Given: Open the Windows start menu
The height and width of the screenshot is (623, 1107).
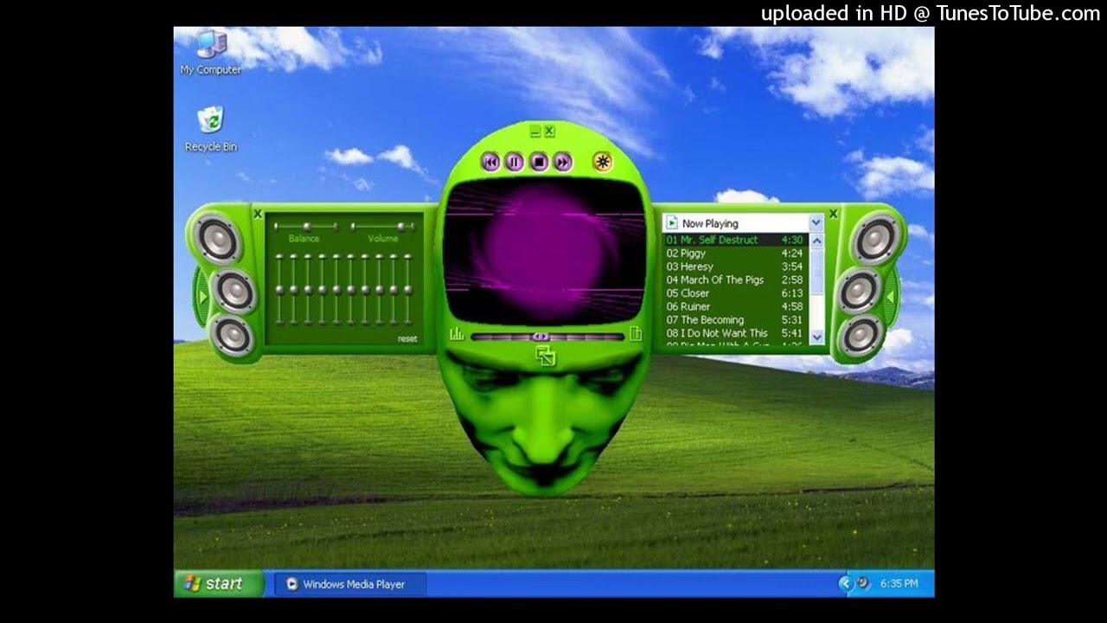Looking at the screenshot, I should [x=219, y=584].
